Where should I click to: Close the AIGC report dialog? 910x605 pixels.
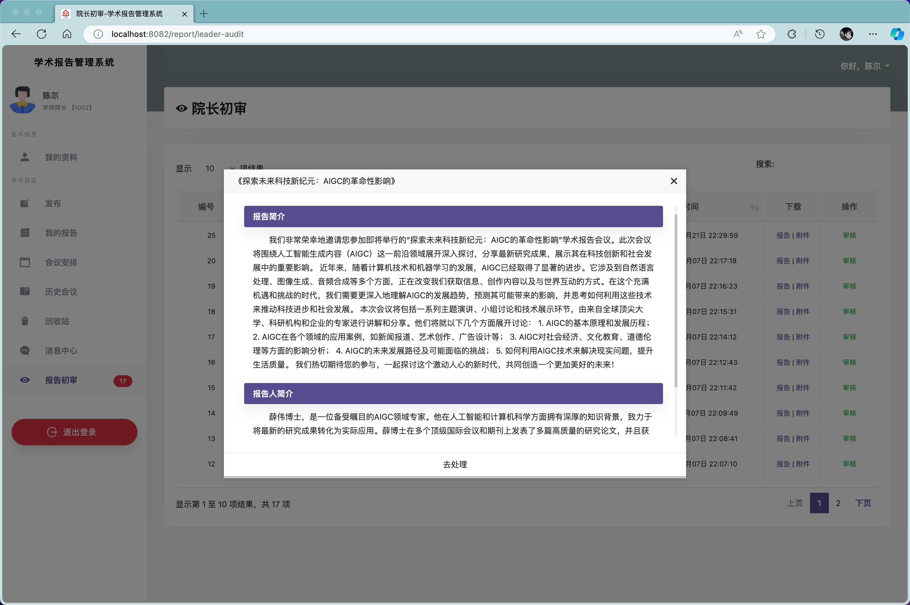tap(674, 181)
